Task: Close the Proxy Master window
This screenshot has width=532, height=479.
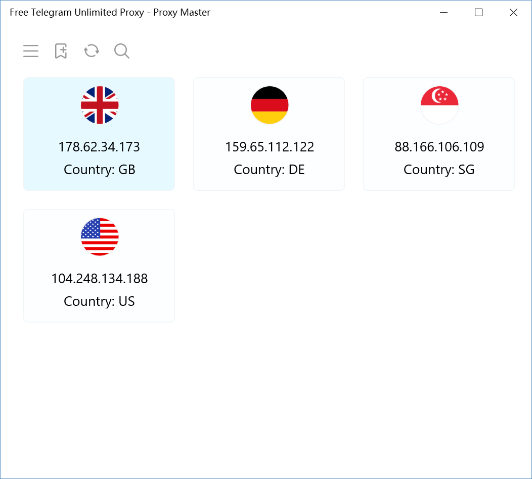Action: 513,13
